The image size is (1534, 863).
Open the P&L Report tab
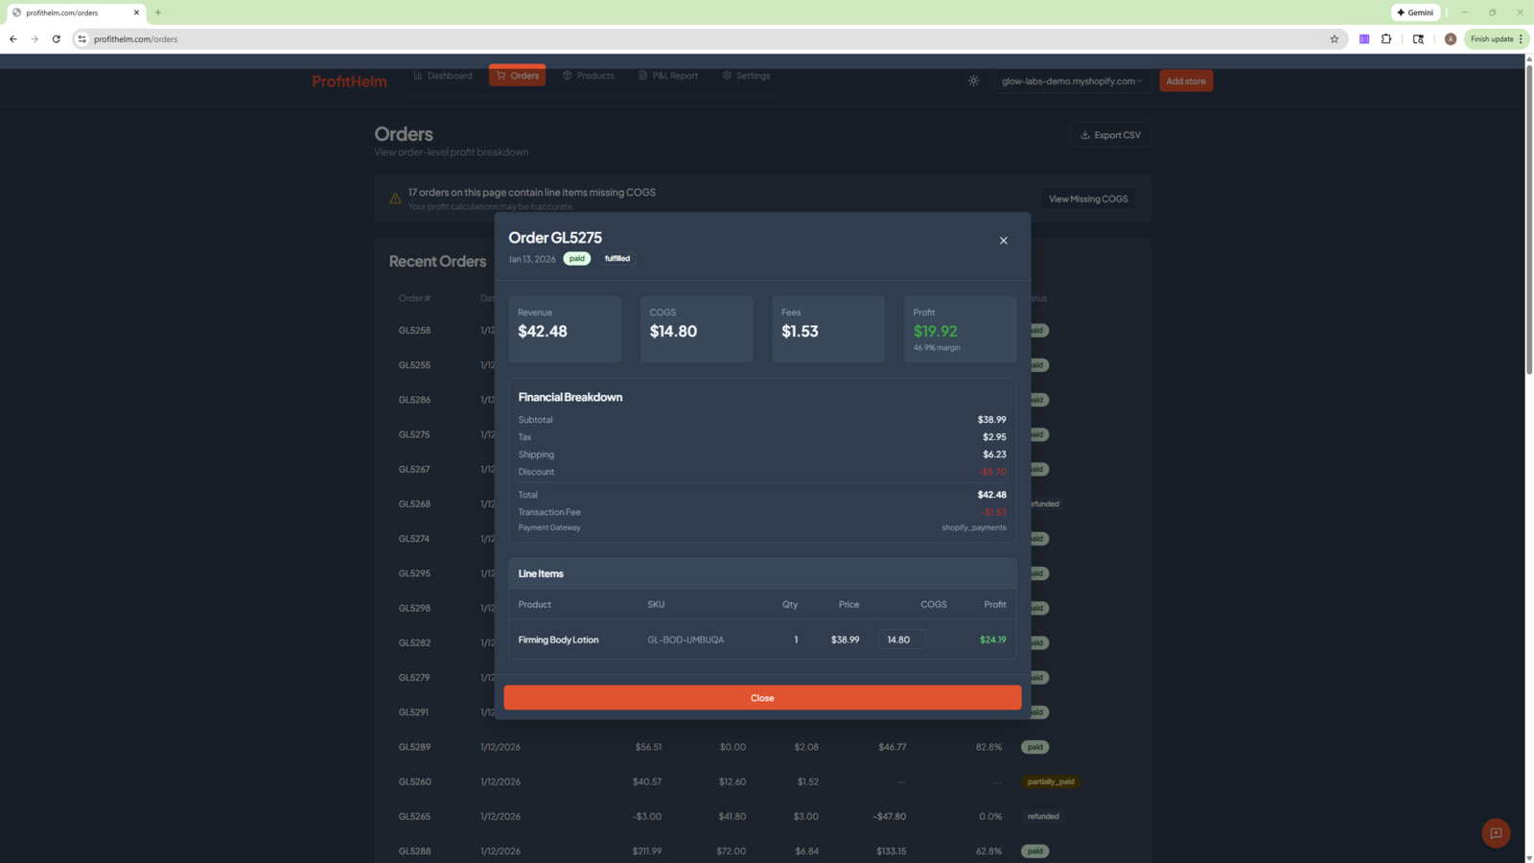668,76
